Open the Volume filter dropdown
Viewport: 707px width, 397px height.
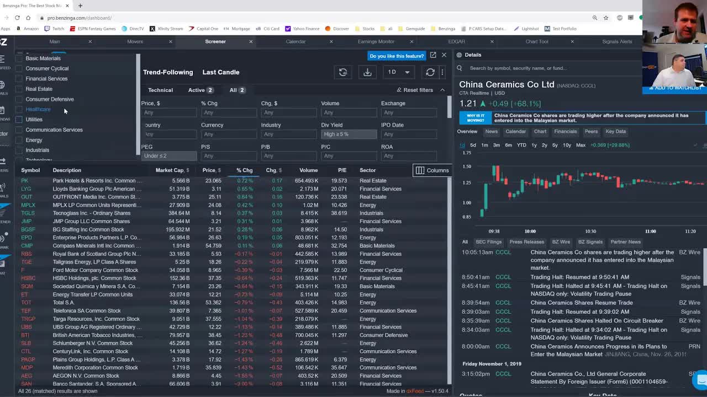click(349, 112)
